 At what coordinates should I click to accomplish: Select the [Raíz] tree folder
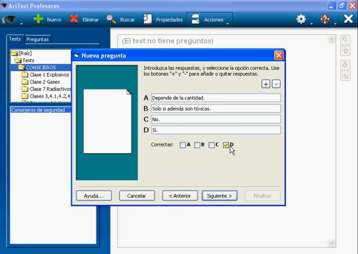point(21,53)
